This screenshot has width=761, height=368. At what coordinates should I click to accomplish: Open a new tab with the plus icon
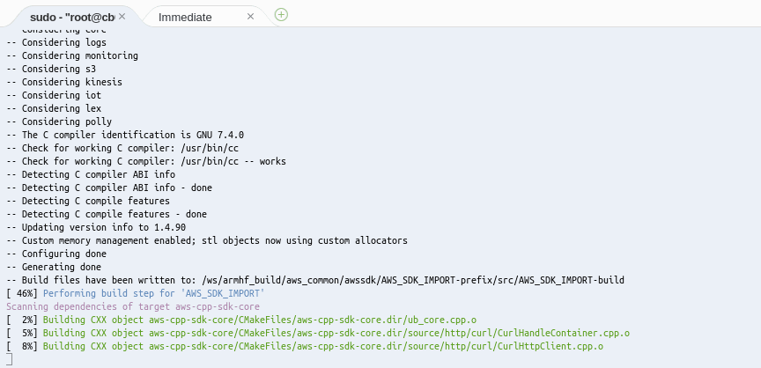281,14
